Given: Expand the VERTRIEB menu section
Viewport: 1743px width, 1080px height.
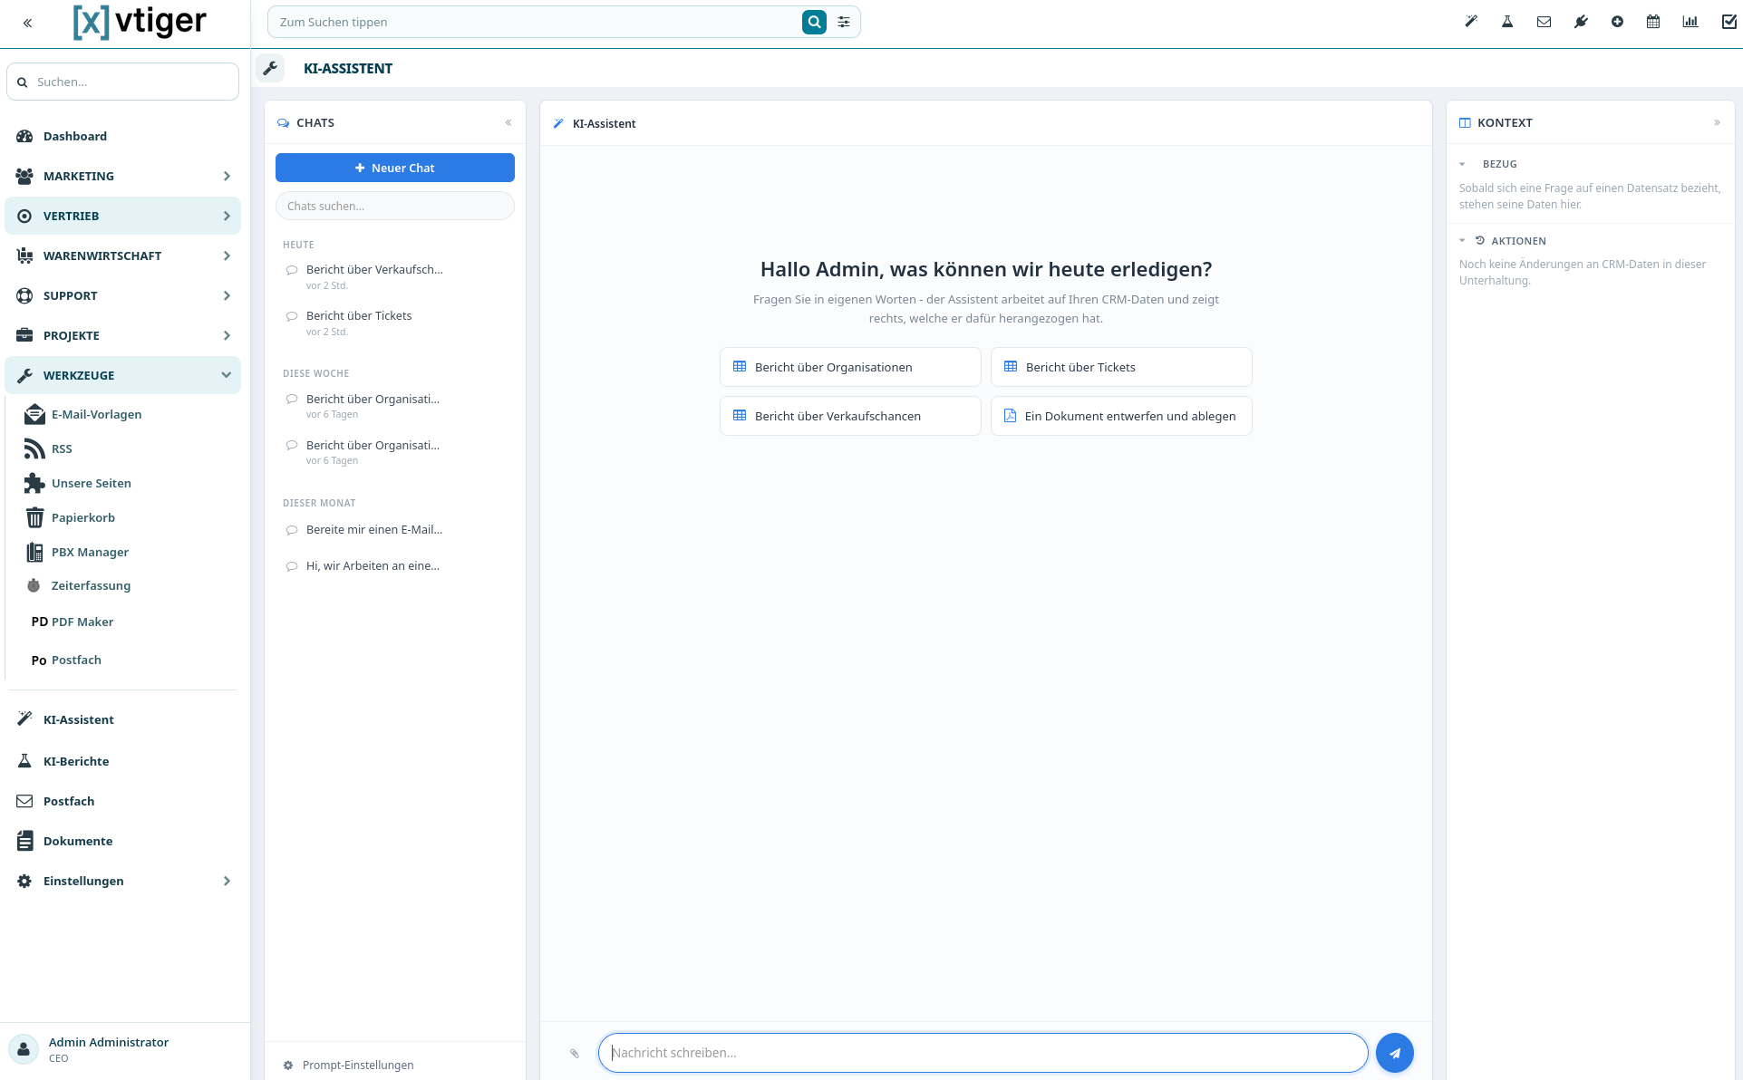Looking at the screenshot, I should [x=122, y=216].
